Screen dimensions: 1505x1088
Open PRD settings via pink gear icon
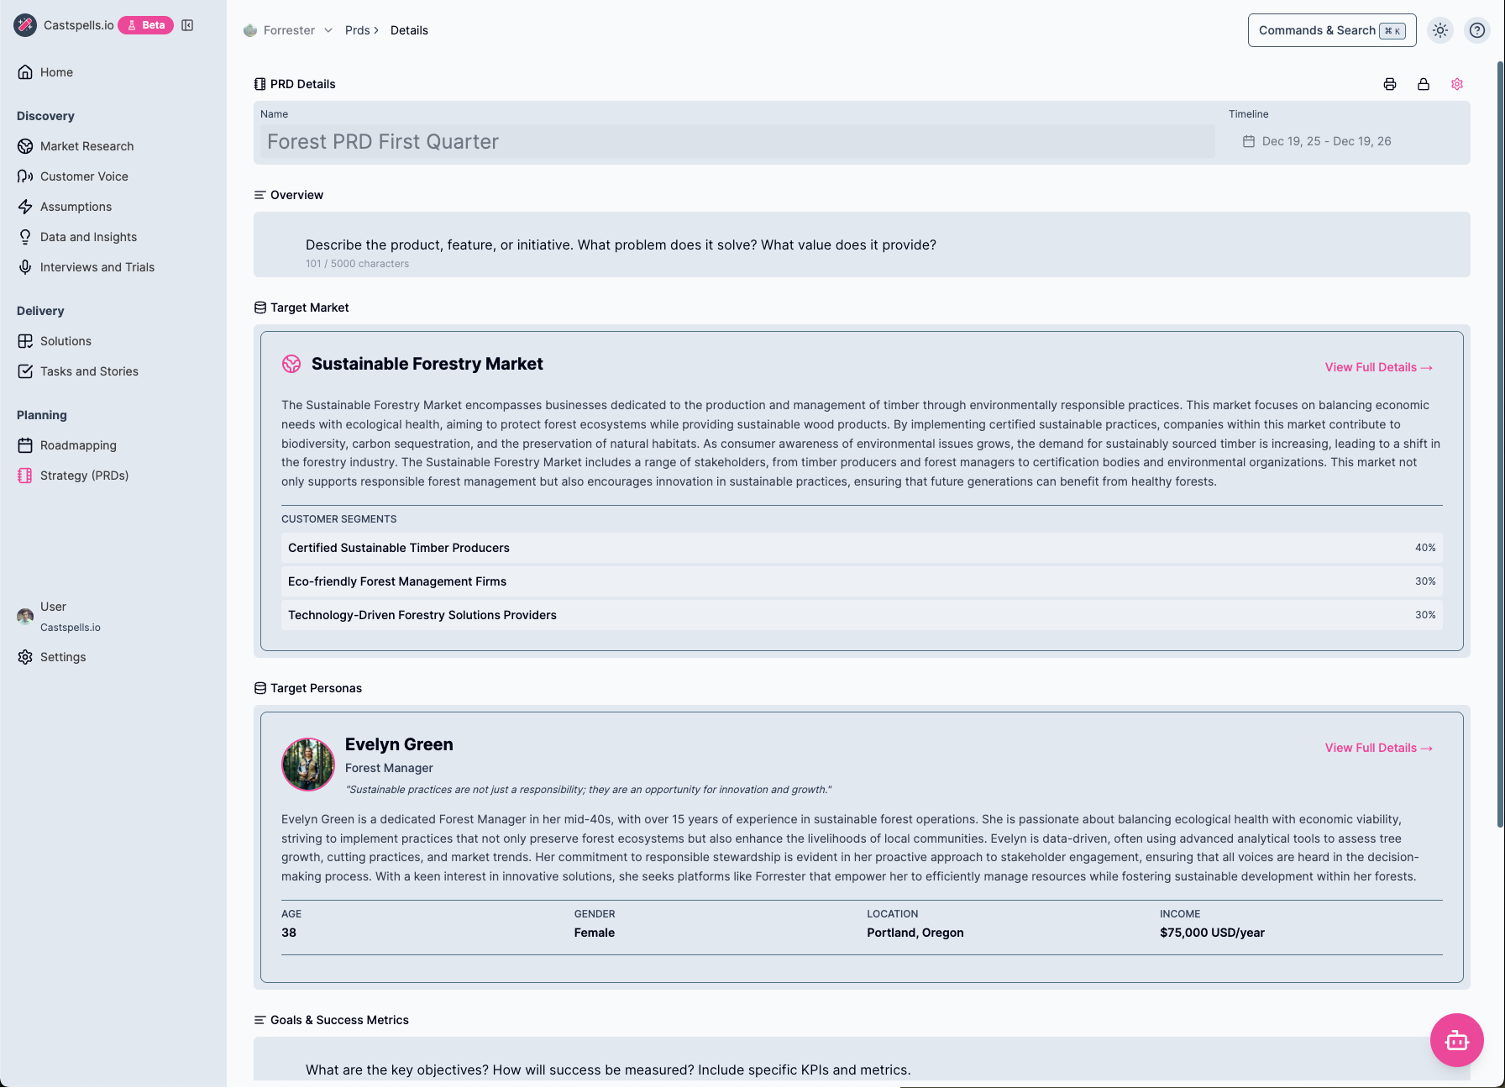pos(1457,84)
